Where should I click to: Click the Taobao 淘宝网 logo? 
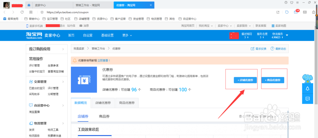coord(34,35)
